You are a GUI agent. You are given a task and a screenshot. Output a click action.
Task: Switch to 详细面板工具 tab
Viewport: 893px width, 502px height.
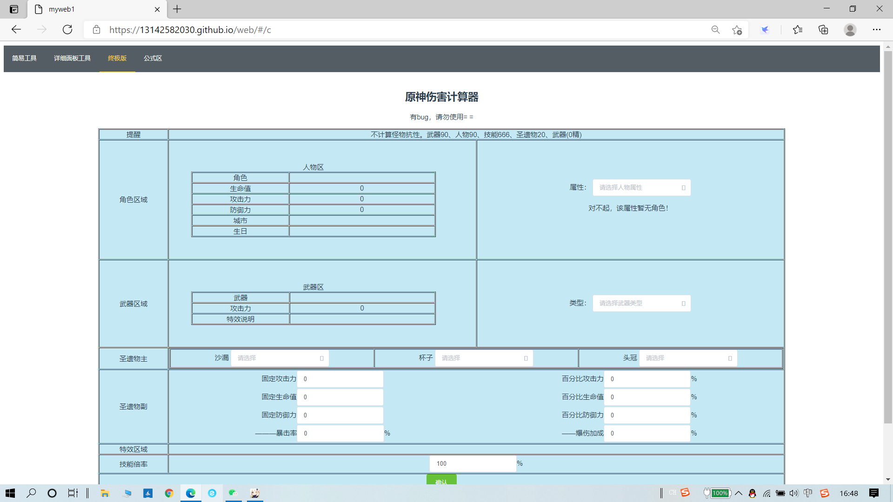(x=72, y=58)
